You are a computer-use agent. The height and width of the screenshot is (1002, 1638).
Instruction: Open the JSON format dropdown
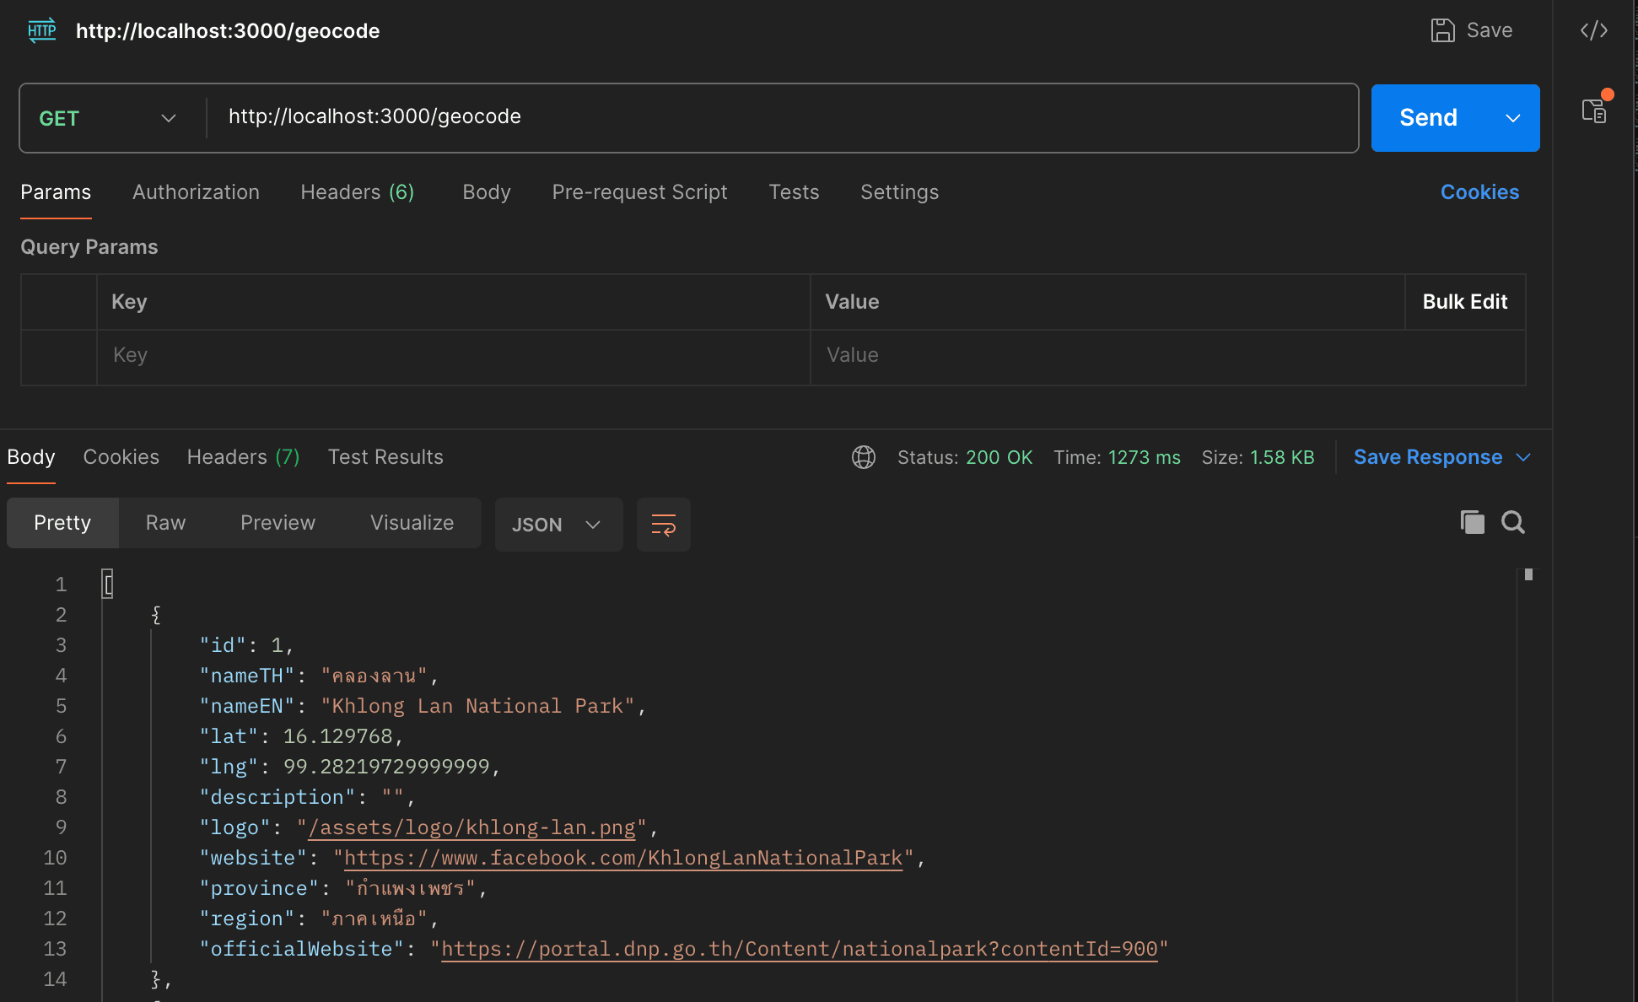tap(557, 525)
